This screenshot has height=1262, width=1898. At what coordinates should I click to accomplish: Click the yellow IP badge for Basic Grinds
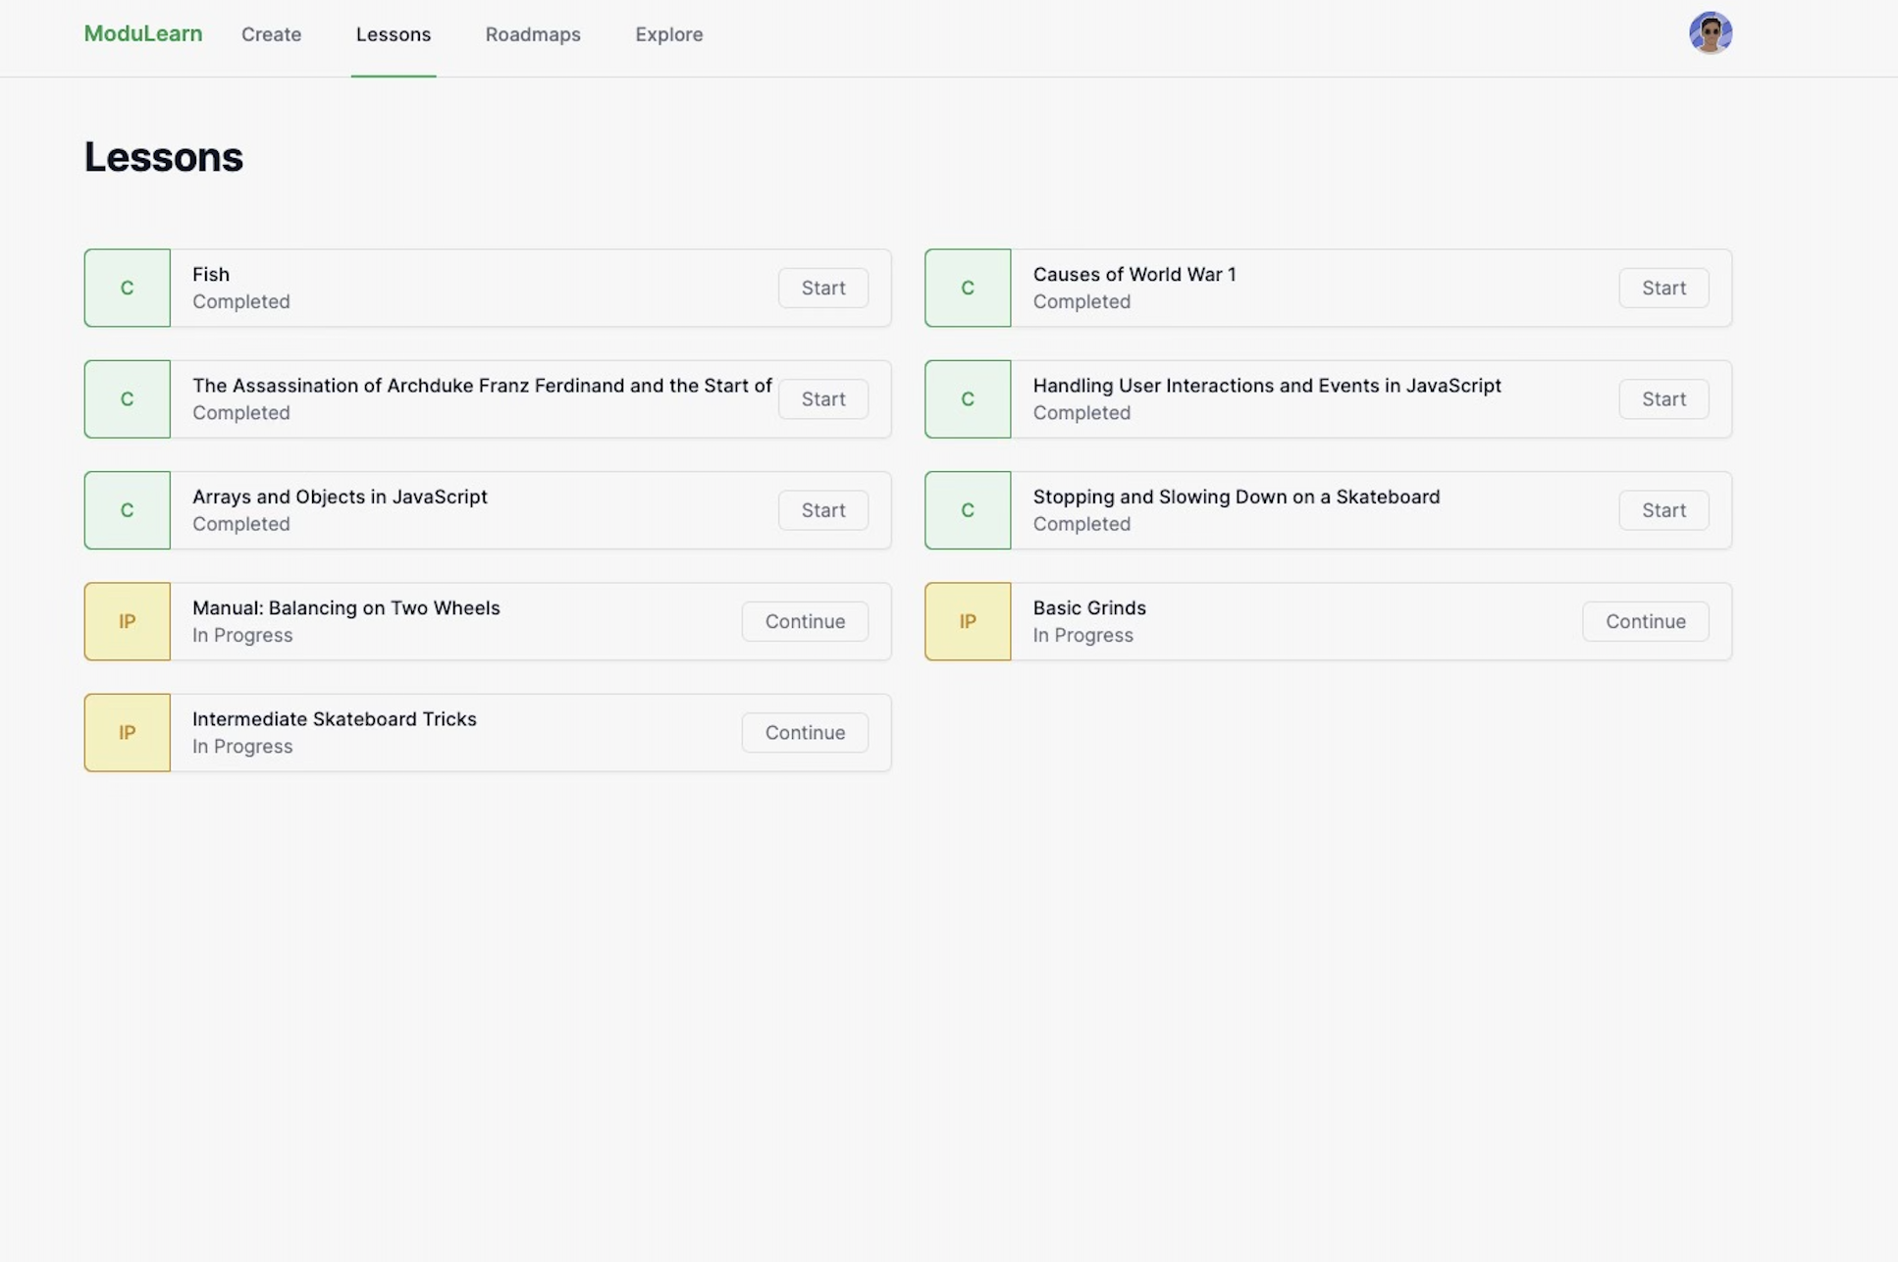pos(967,621)
